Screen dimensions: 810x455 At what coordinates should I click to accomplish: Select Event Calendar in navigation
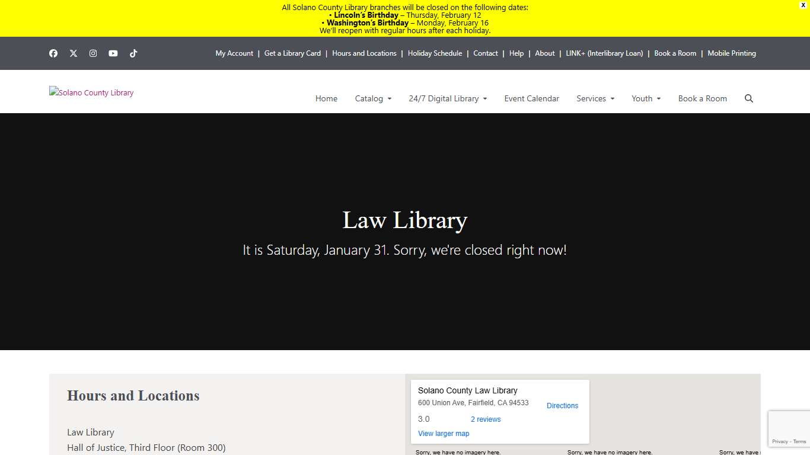coord(531,98)
